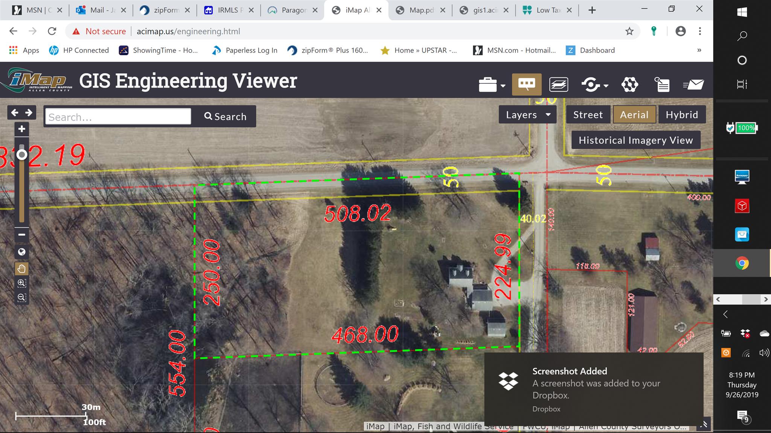The image size is (771, 433).
Task: Expand the Layers dropdown
Action: tap(528, 115)
